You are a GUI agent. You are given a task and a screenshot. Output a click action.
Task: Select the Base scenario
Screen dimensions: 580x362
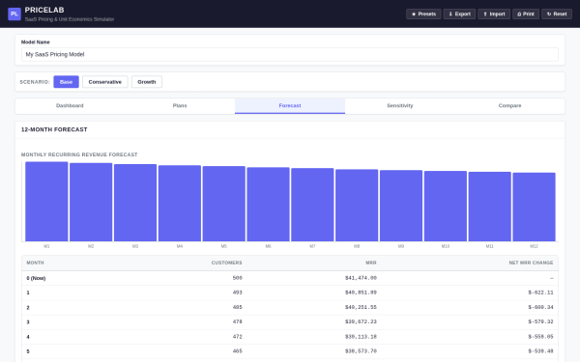pos(66,82)
